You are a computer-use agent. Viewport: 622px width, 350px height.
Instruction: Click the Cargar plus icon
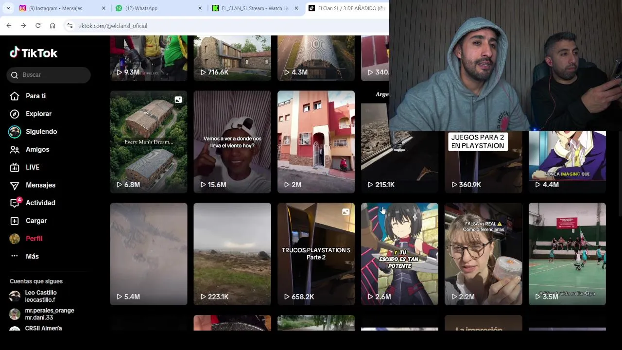pos(15,221)
